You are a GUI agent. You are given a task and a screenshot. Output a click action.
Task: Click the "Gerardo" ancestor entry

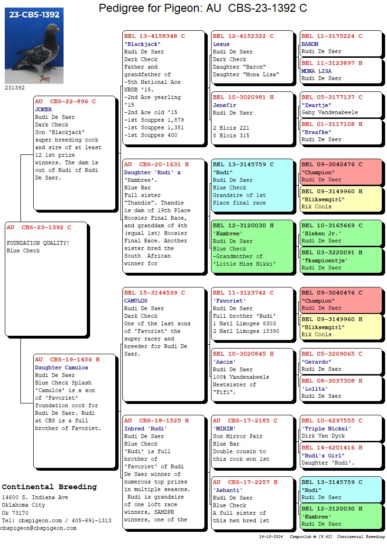[341, 361]
